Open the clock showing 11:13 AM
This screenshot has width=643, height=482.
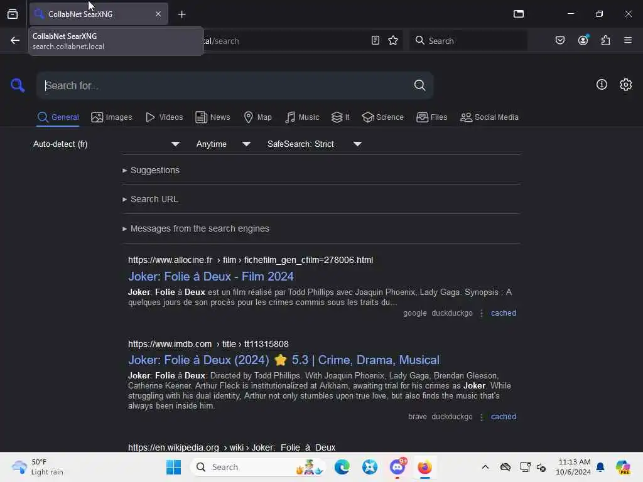click(573, 467)
